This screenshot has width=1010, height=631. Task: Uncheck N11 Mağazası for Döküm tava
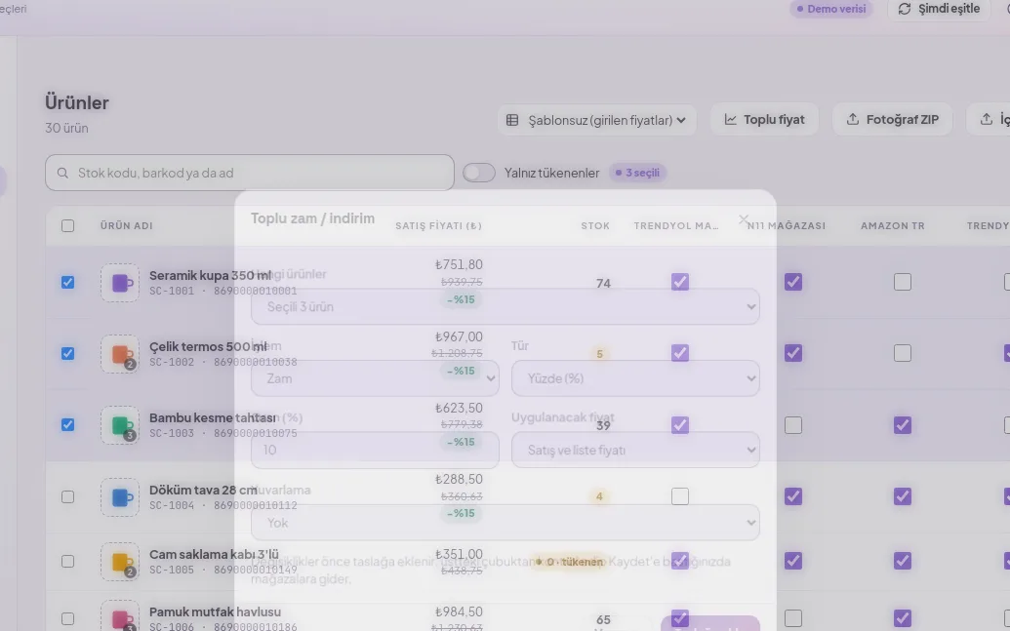click(793, 496)
